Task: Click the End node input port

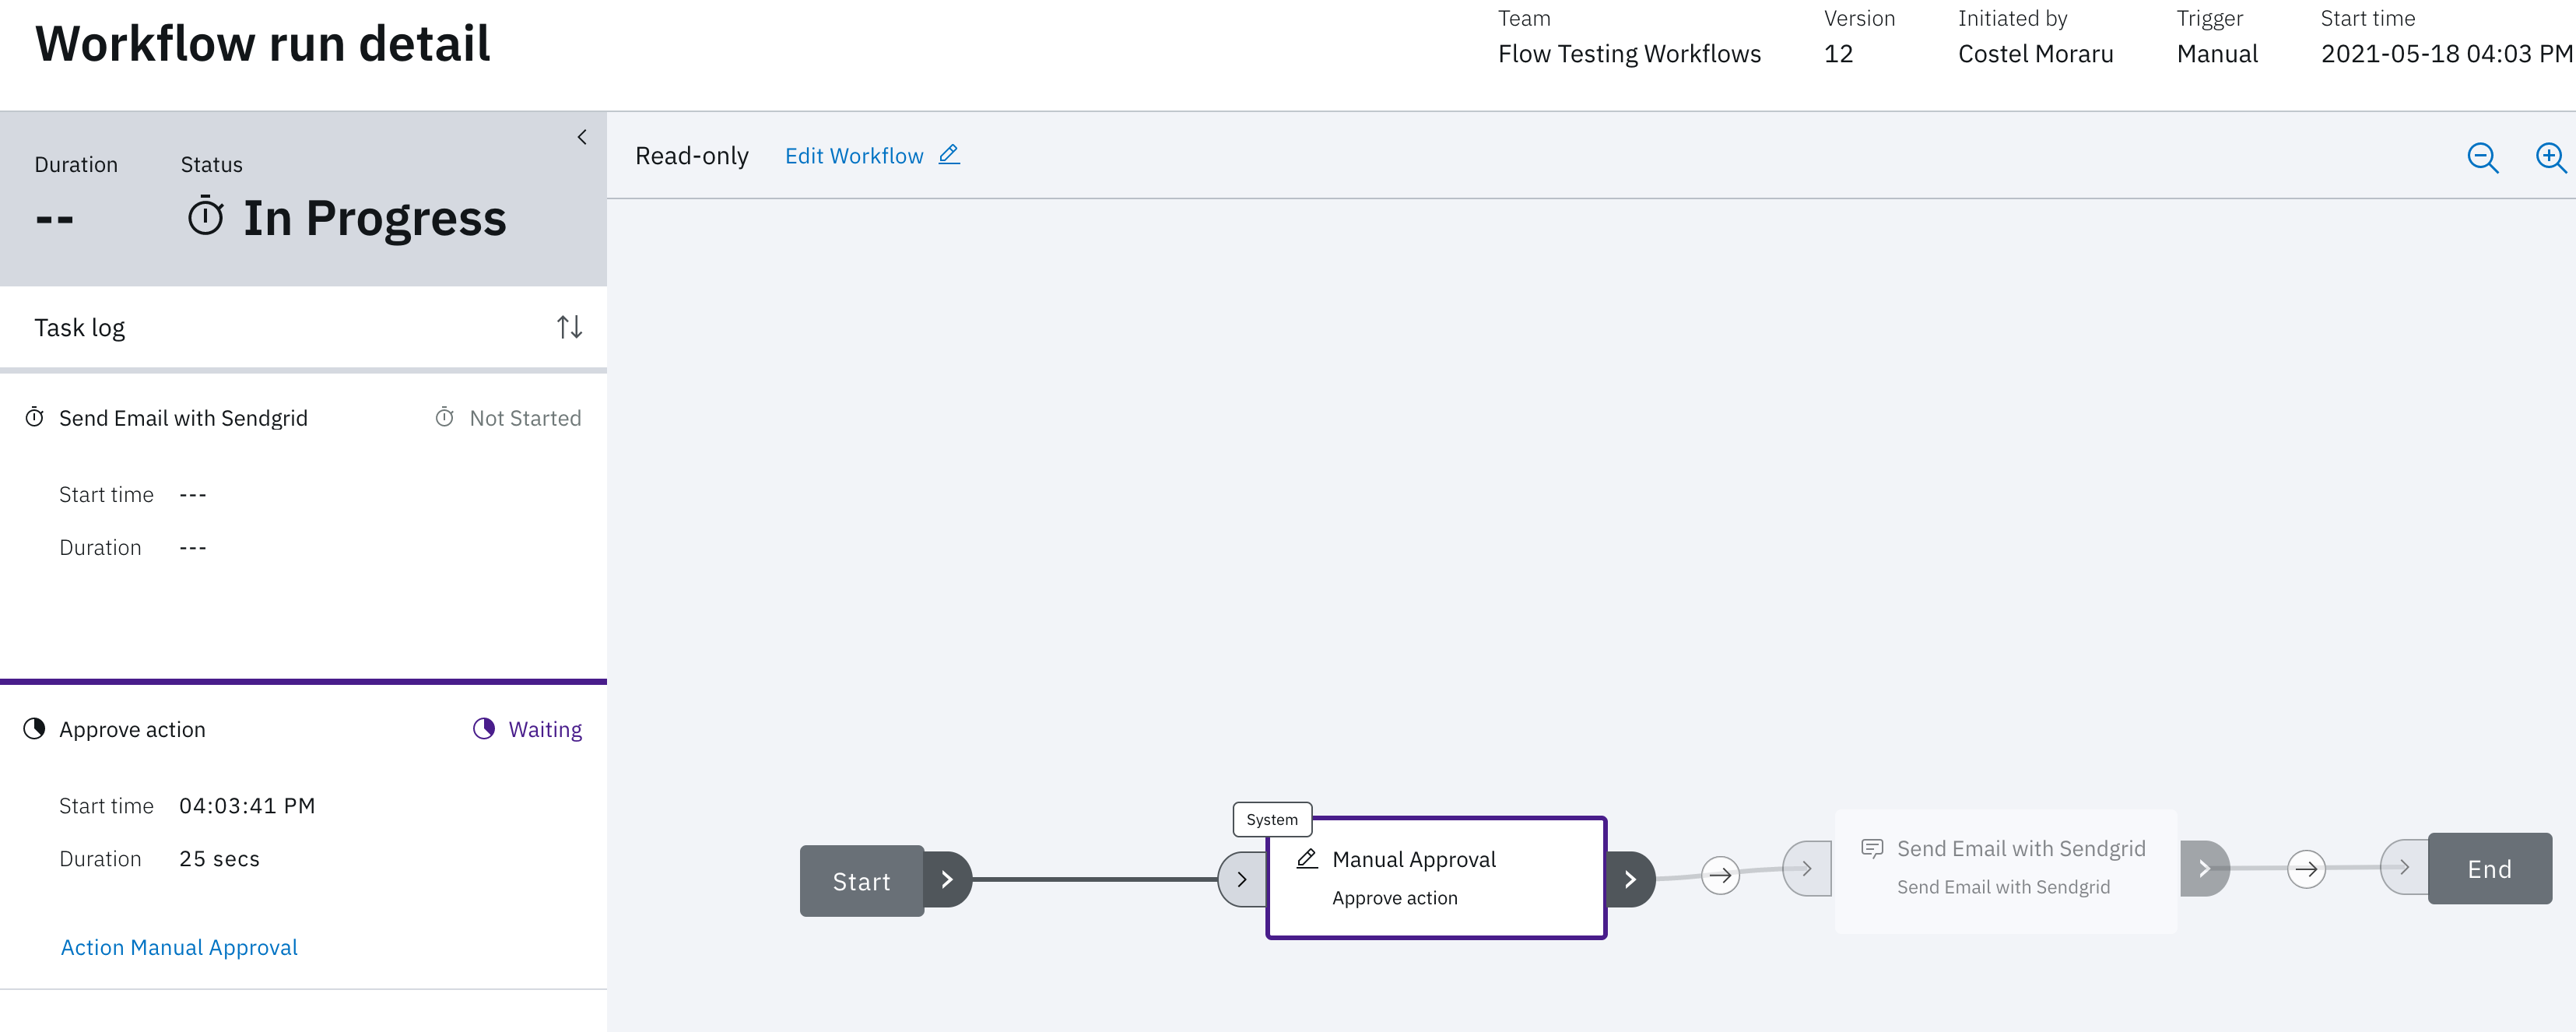Action: click(2405, 867)
